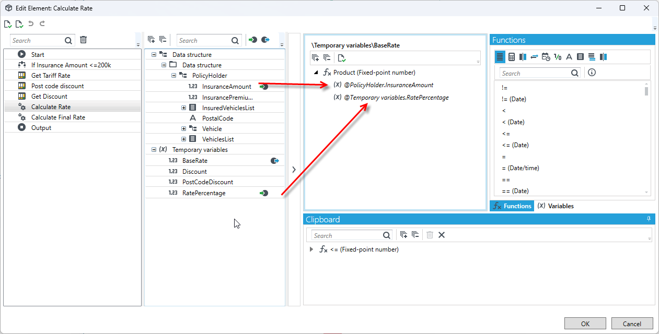Collapse the Temporary variables node
The width and height of the screenshot is (659, 334).
pyautogui.click(x=154, y=150)
